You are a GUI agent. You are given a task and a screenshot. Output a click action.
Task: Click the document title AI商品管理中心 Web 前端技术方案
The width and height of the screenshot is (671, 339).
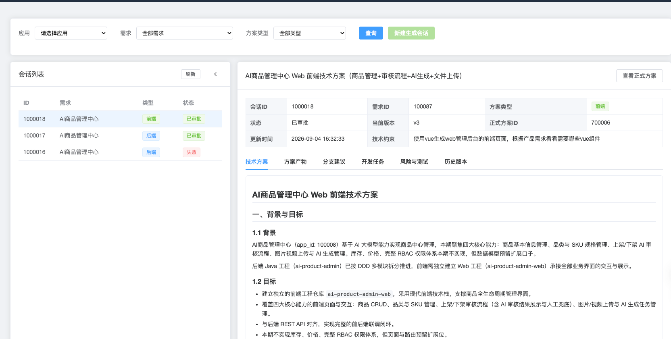tap(315, 195)
